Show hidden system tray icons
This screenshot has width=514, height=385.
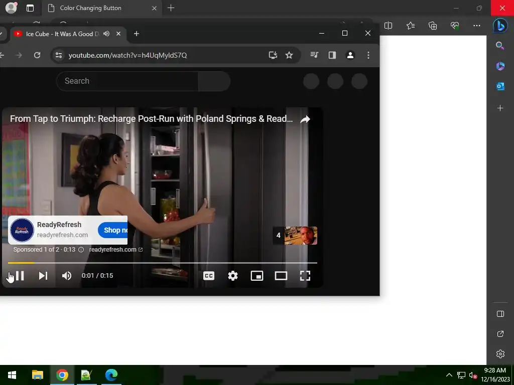449,375
